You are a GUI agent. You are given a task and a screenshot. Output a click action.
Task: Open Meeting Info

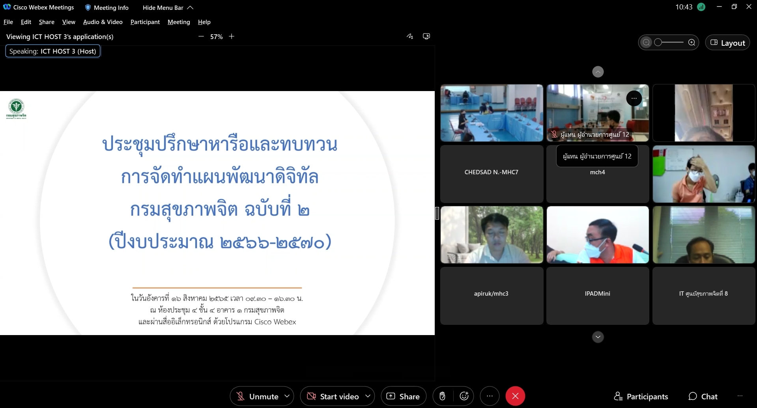tap(107, 7)
